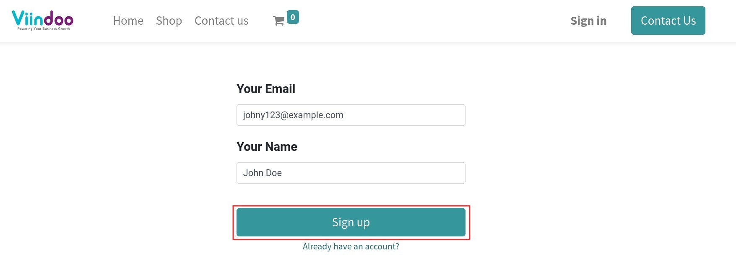The height and width of the screenshot is (267, 736).
Task: Focus the name field containing John Doe
Action: click(351, 173)
